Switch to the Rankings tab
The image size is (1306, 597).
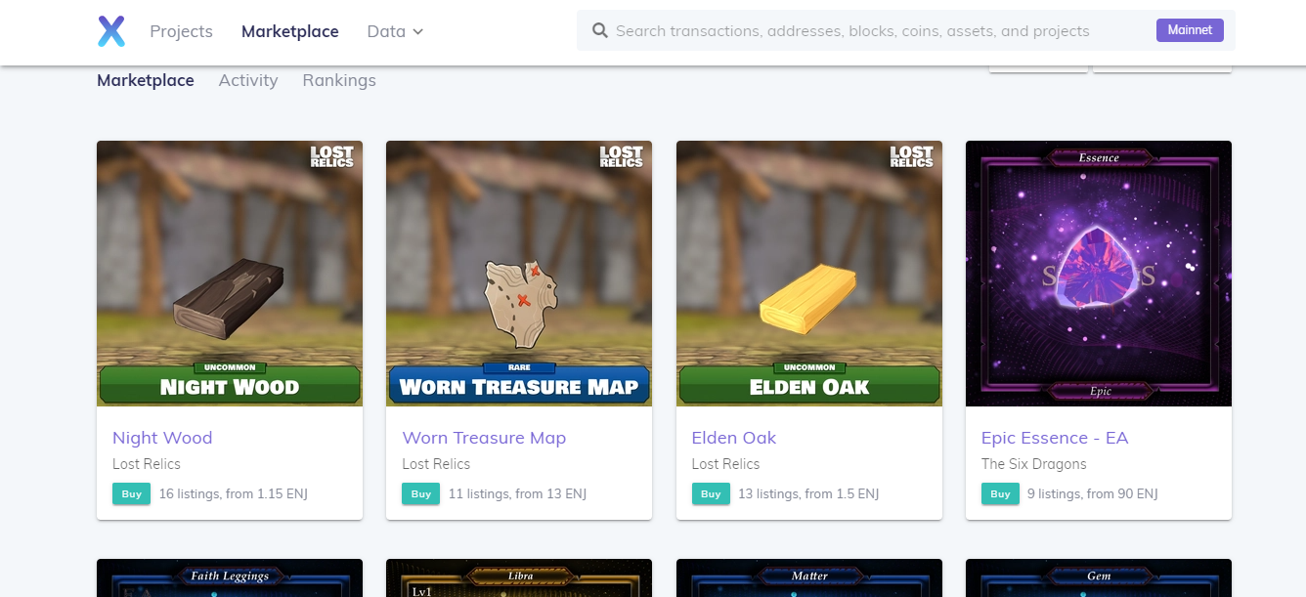click(x=339, y=80)
